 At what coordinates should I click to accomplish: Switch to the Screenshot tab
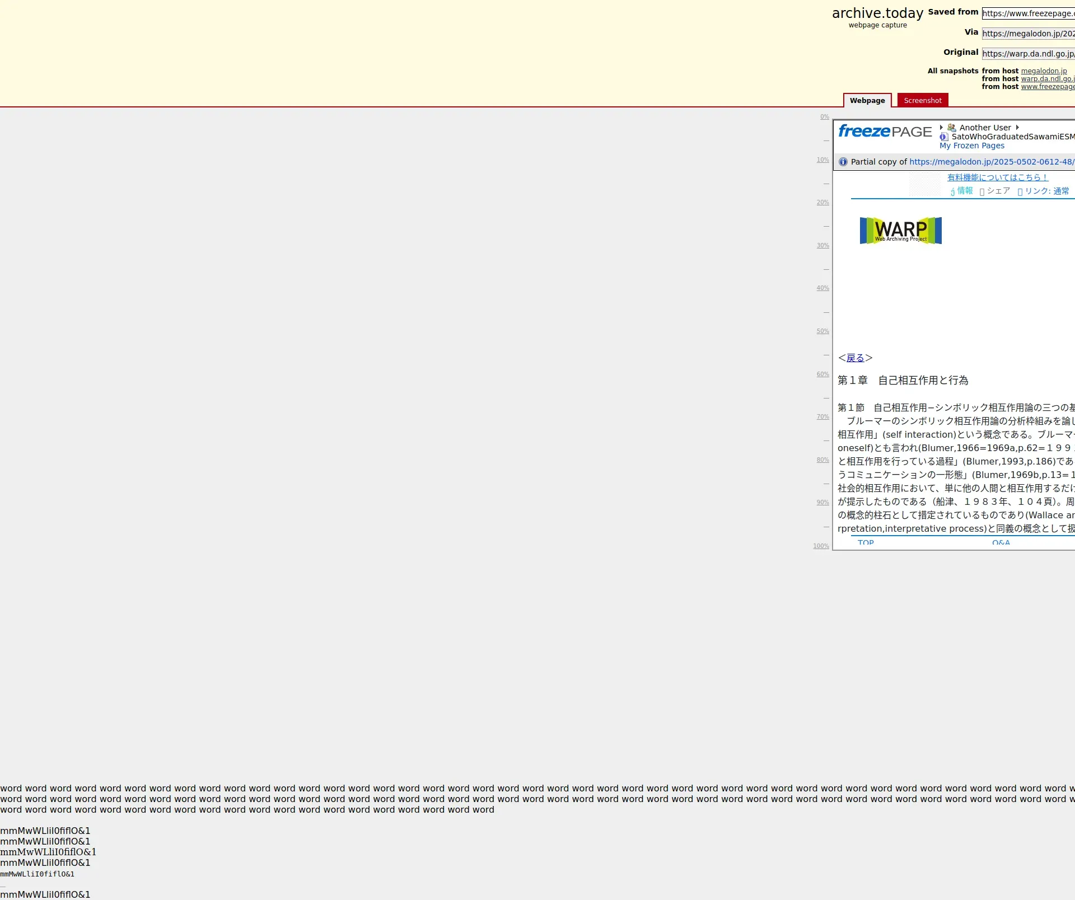coord(922,101)
